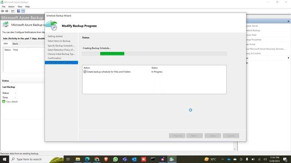Open Task View from the taskbar

(68, 159)
